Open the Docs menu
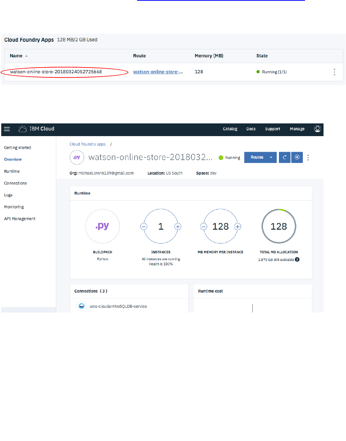 (x=251, y=129)
